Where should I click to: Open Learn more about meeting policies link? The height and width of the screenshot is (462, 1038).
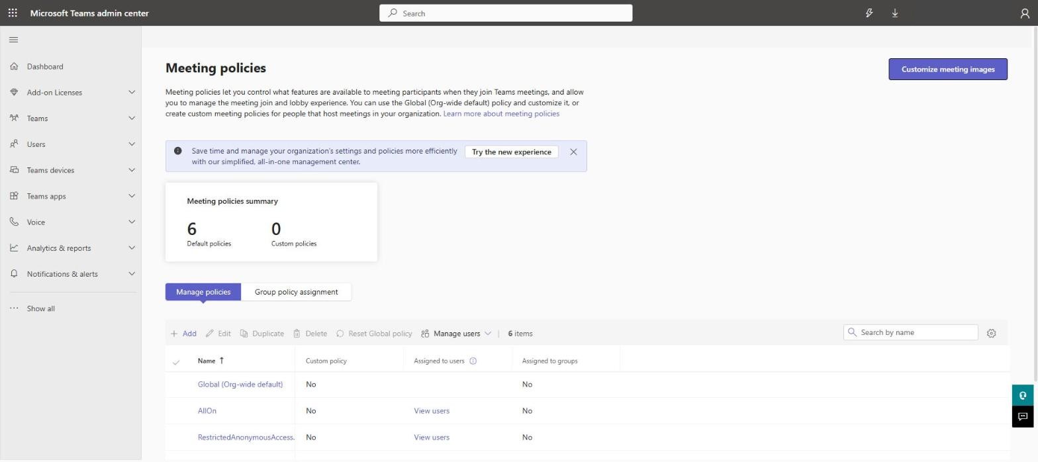(501, 114)
